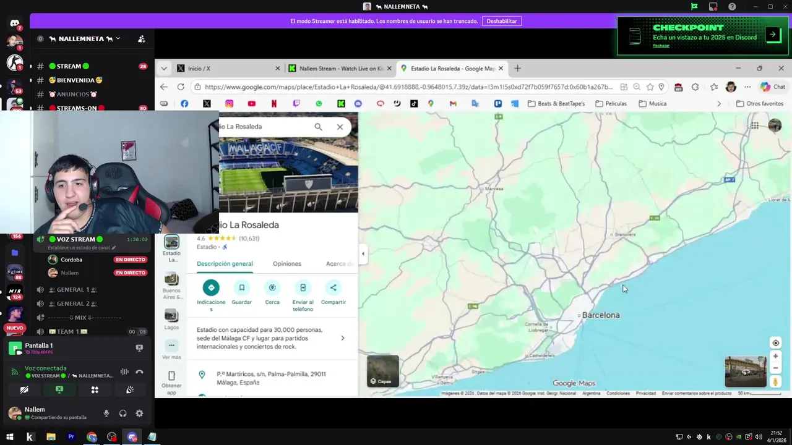This screenshot has height=445, width=792.
Task: Open the Otros favoritos folder
Action: (x=760, y=104)
